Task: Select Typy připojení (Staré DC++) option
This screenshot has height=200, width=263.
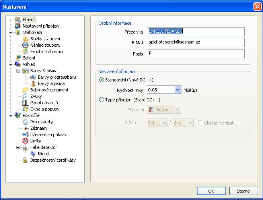Action: tap(101, 100)
